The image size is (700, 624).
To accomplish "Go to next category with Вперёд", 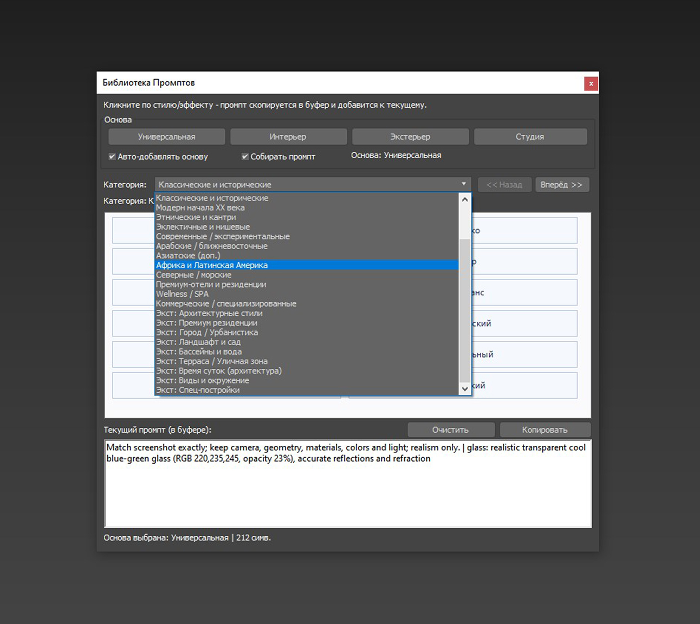I will (x=562, y=185).
